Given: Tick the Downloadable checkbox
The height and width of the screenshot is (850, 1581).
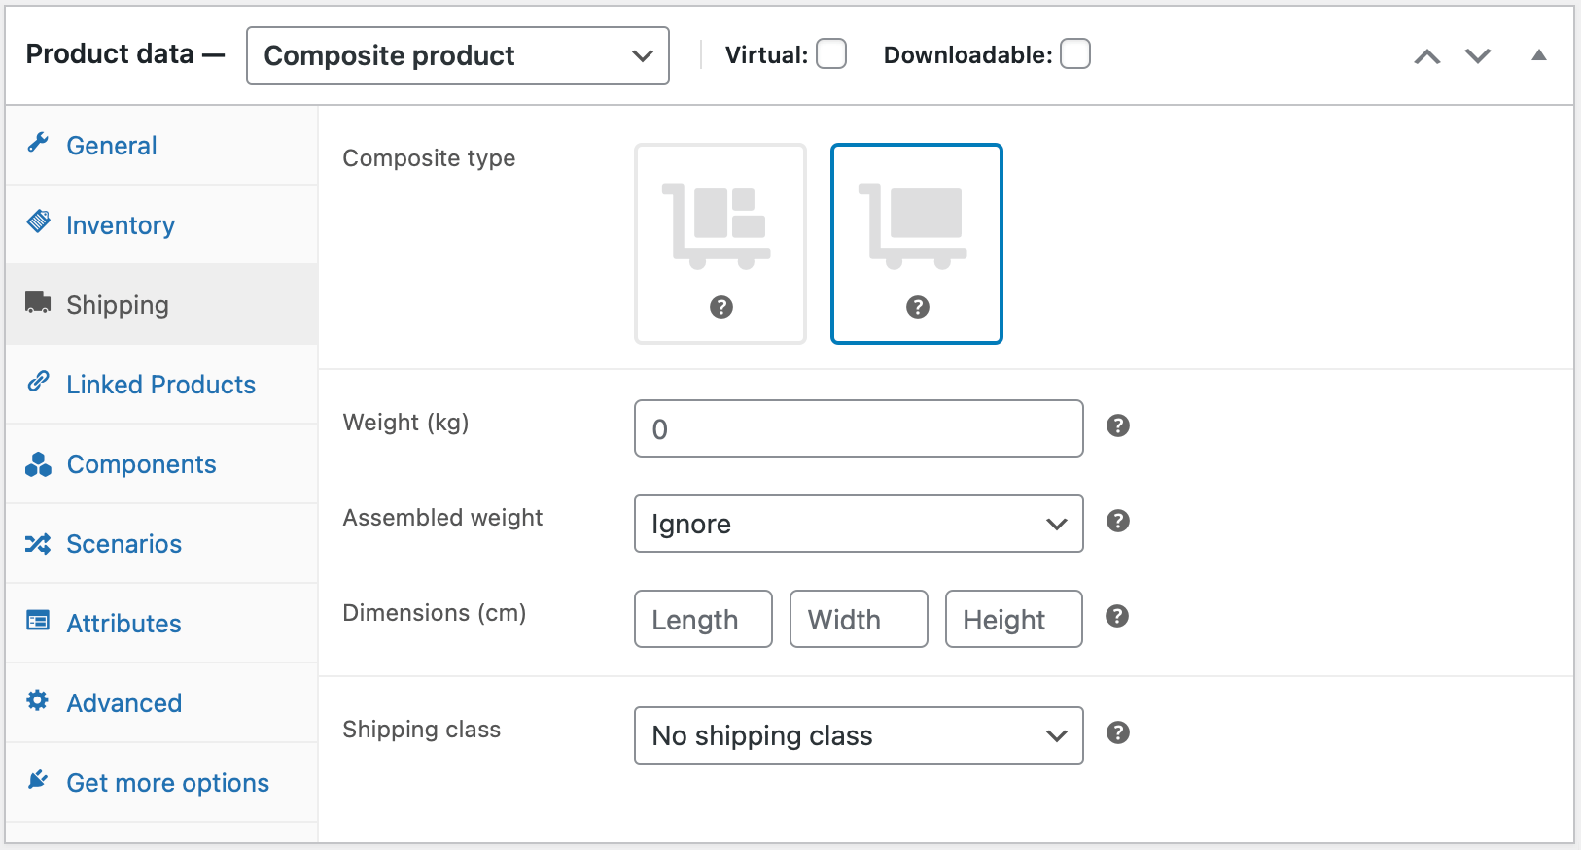Looking at the screenshot, I should (x=1075, y=53).
